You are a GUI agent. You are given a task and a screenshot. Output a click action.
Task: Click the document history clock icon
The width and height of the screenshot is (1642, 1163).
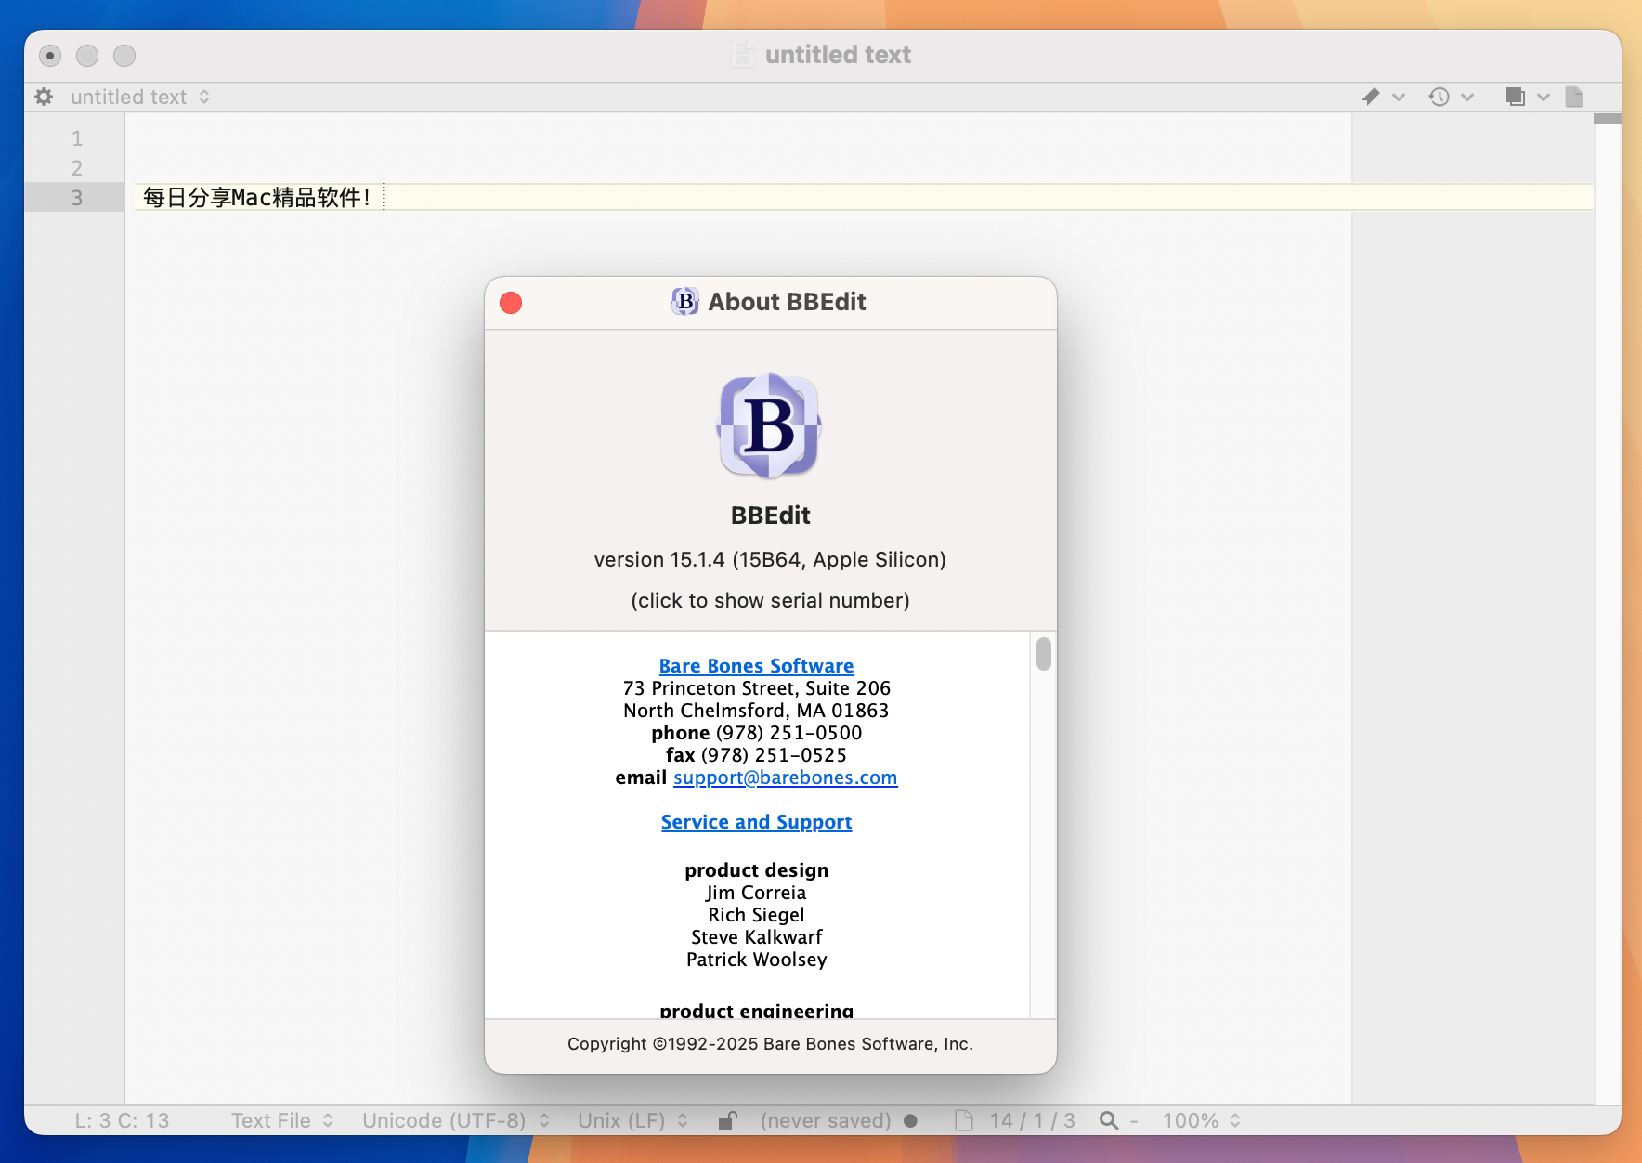point(1440,97)
